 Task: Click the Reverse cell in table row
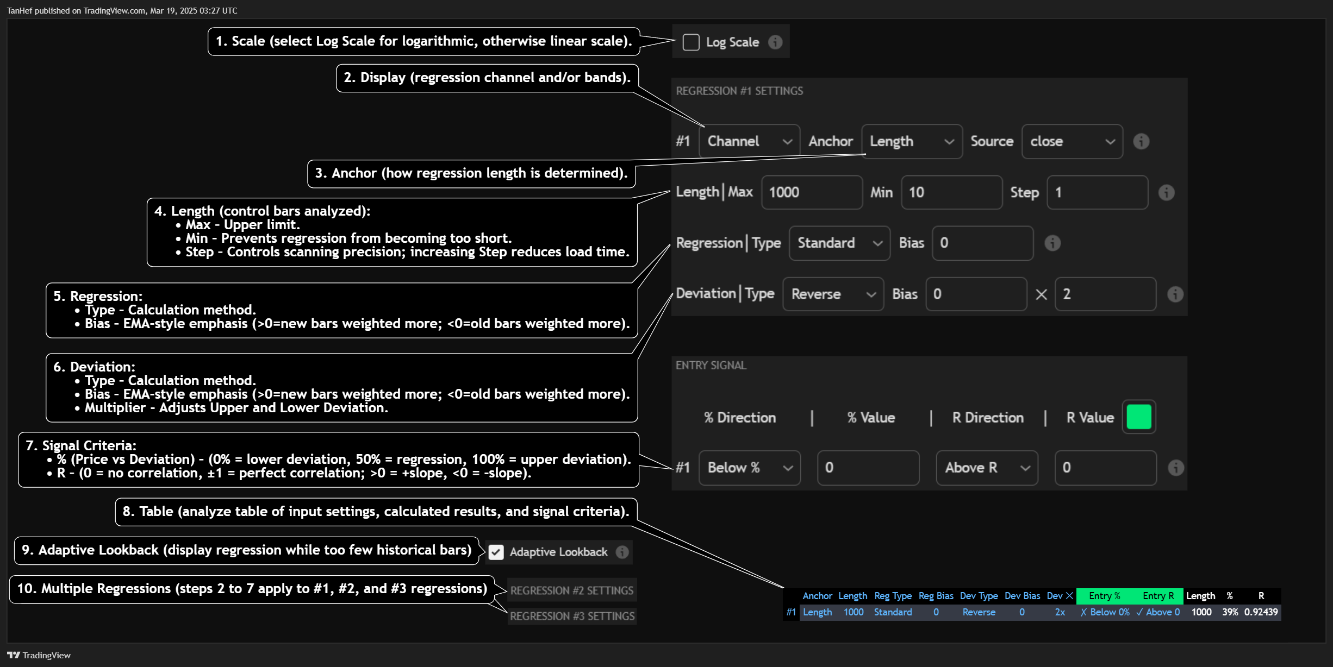click(x=979, y=612)
